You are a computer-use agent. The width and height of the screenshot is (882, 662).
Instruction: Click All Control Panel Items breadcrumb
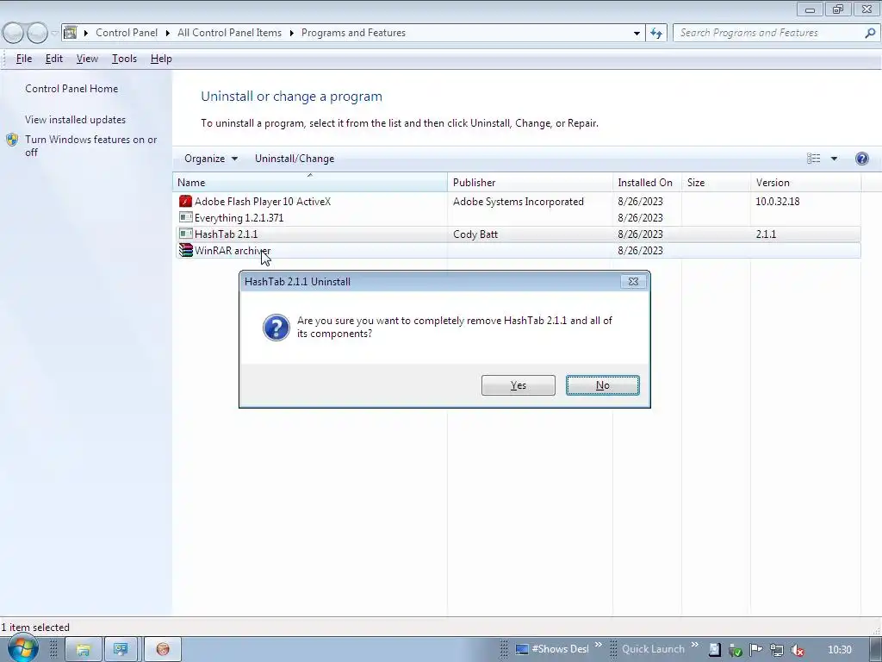229,33
